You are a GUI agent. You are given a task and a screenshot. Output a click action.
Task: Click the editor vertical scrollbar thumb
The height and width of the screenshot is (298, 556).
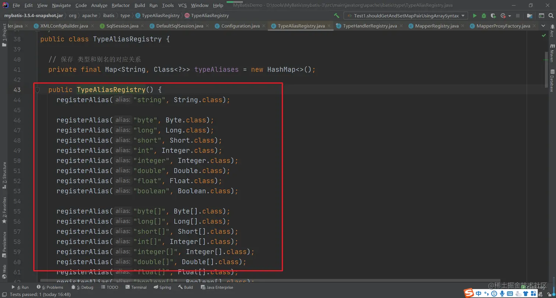click(x=546, y=70)
